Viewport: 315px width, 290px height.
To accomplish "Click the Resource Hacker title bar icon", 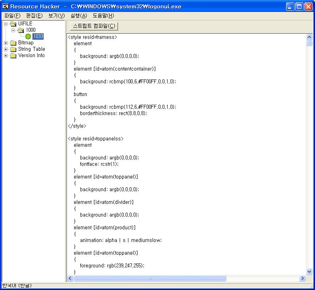I will [5, 6].
